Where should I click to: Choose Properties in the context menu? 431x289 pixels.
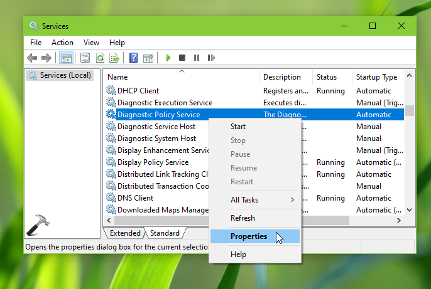pyautogui.click(x=249, y=236)
